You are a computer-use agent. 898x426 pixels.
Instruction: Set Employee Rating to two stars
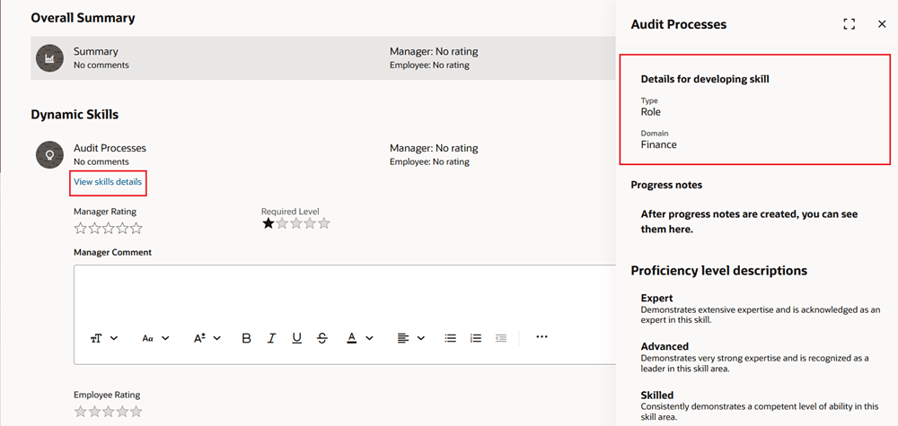94,411
